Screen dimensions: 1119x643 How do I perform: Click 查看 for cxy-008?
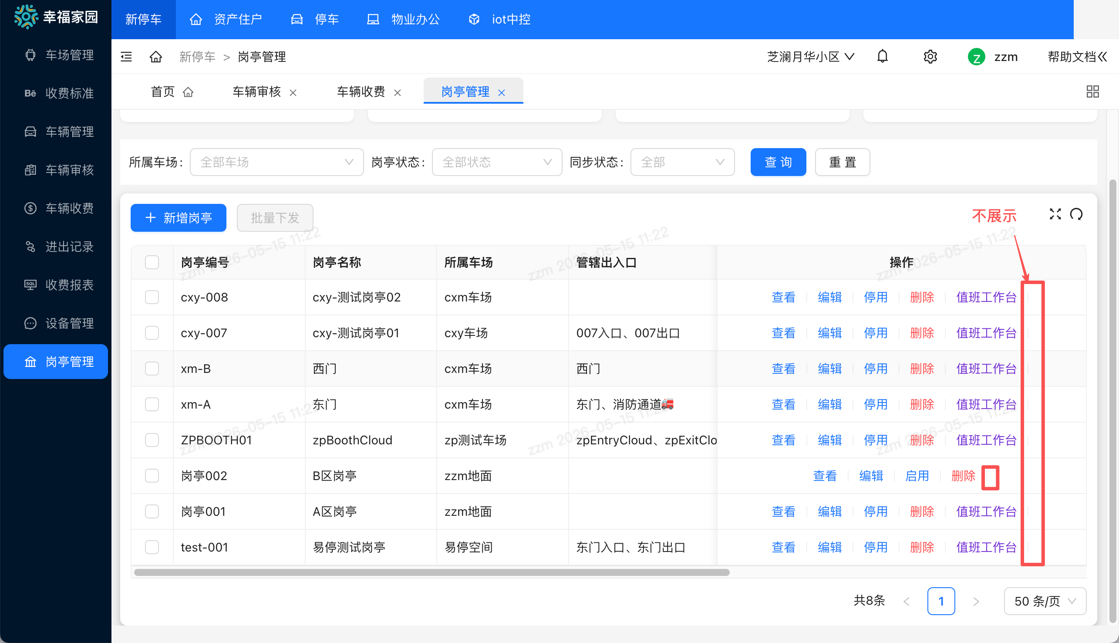tap(783, 297)
